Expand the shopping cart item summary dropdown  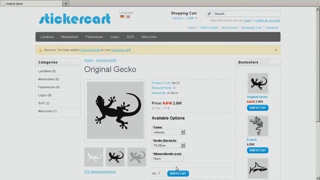[x=184, y=18]
